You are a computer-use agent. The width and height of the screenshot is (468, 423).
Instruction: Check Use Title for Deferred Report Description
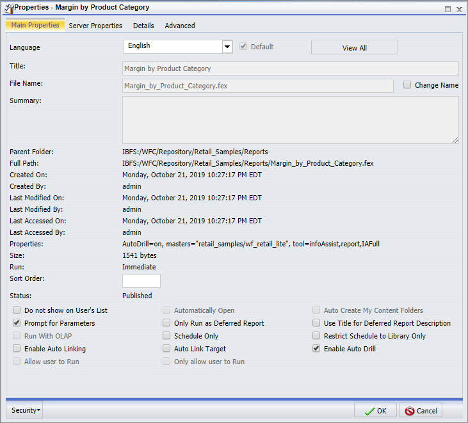[x=316, y=323]
